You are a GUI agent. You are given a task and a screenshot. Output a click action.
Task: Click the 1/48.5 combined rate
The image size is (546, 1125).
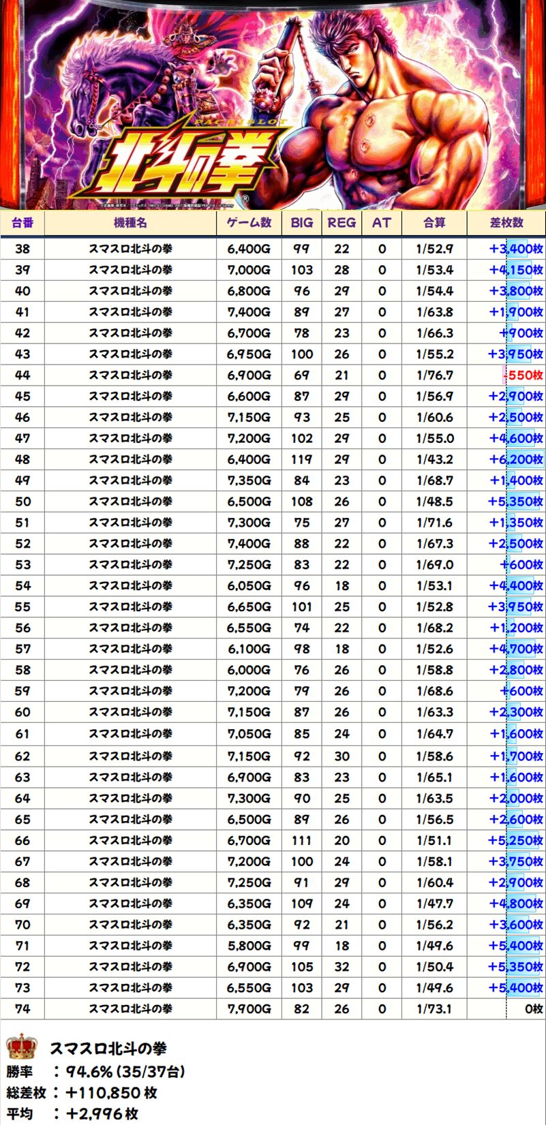(x=434, y=502)
